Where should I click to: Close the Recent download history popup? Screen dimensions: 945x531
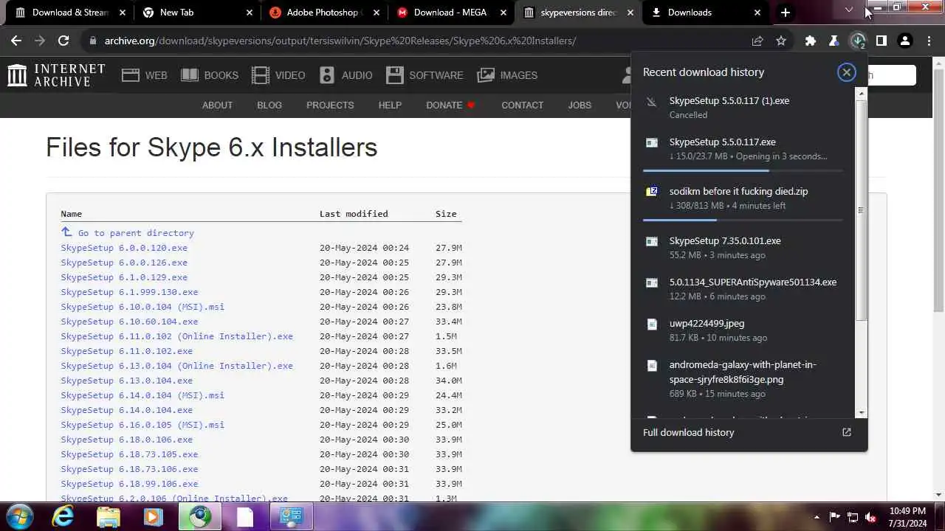[846, 72]
